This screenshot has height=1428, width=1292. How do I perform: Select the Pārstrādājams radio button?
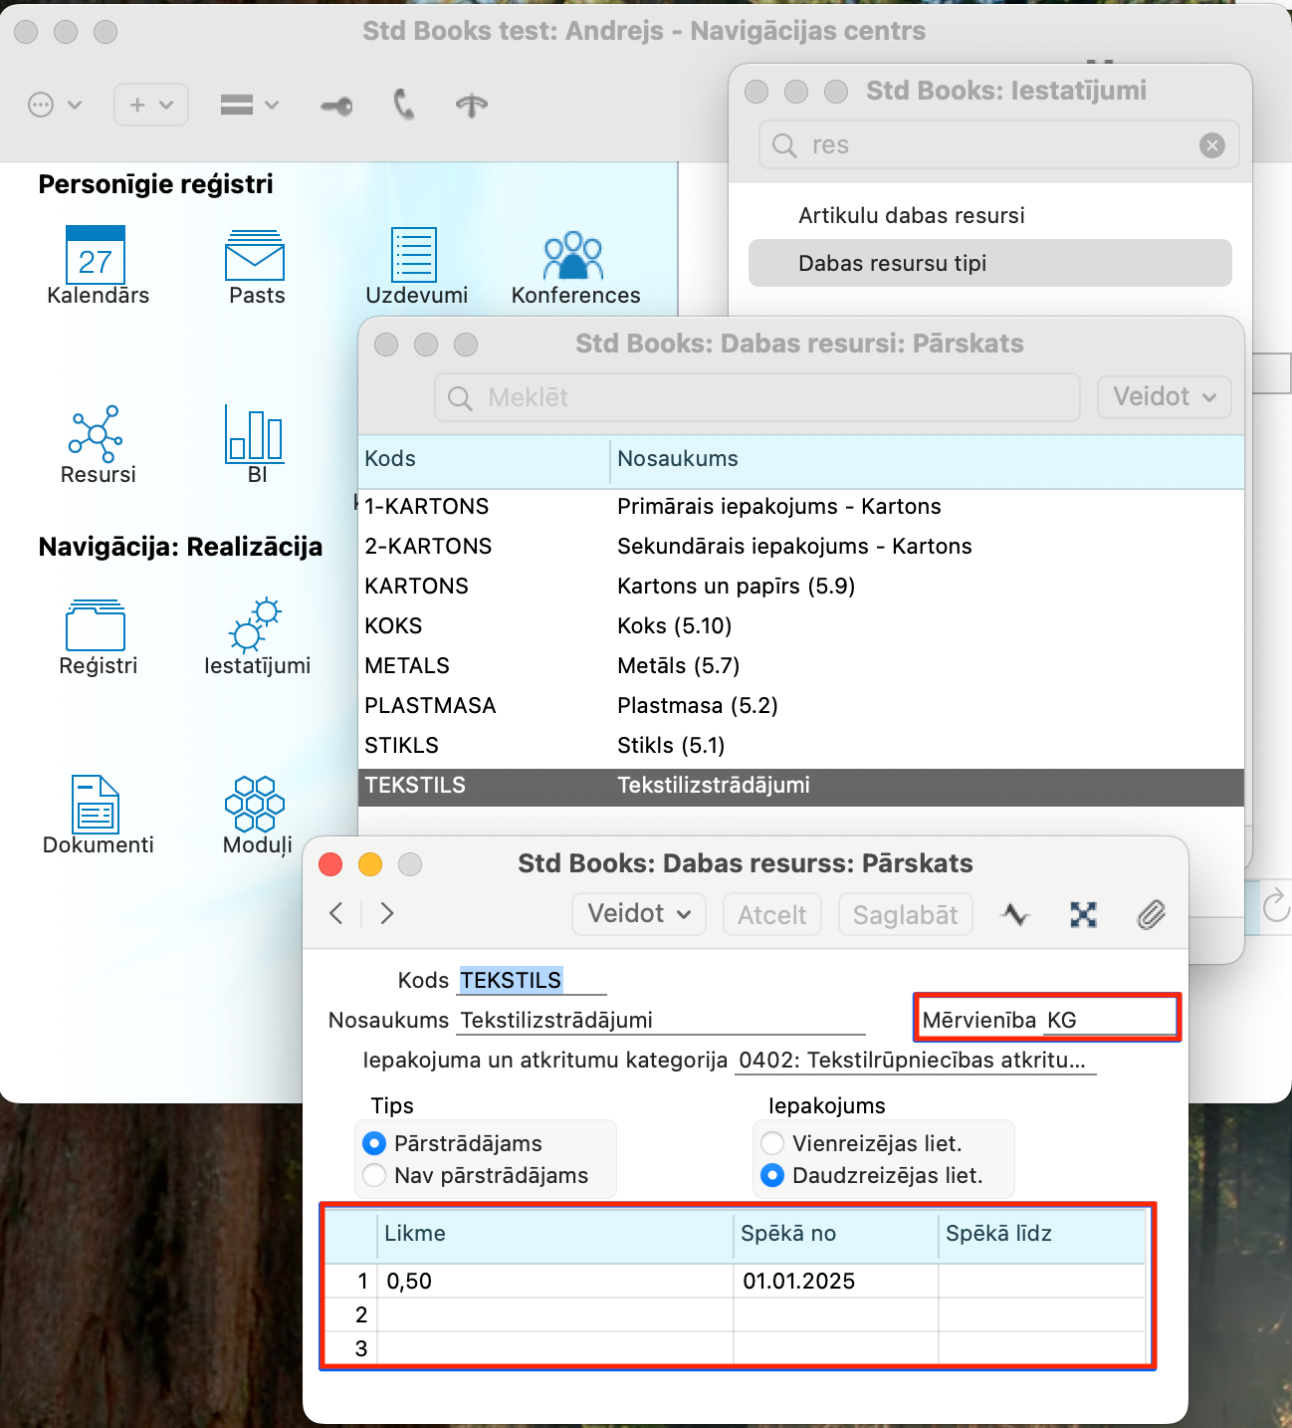pos(375,1143)
